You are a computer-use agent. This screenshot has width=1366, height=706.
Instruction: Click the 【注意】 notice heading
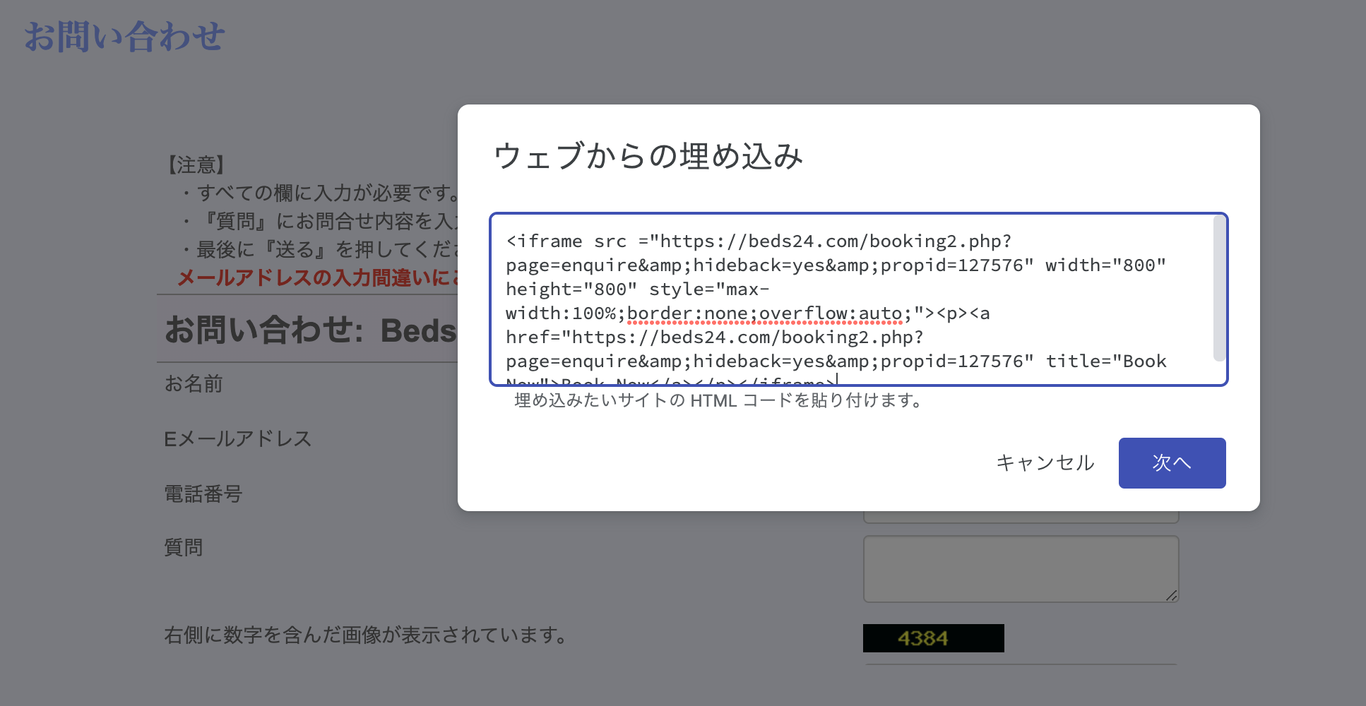click(196, 165)
